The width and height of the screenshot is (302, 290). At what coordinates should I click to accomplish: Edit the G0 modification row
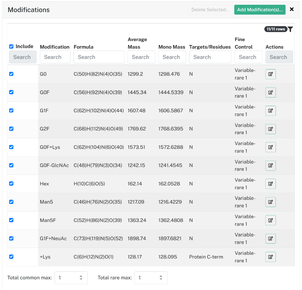[x=270, y=74]
